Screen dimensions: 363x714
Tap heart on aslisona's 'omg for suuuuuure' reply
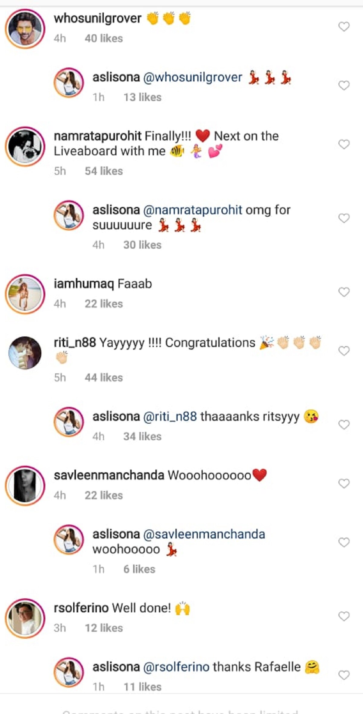[344, 218]
